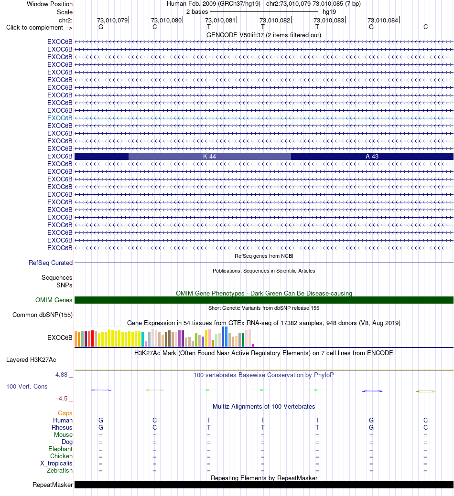Click the black RepeatMasker element bar
The image size is (454, 496).
264,485
